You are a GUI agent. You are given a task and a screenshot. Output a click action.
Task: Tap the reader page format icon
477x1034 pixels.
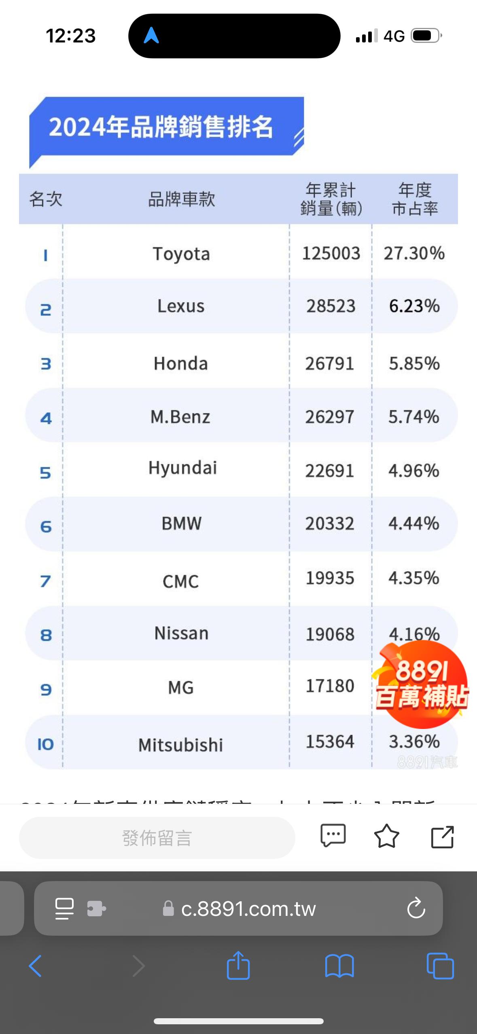click(64, 909)
